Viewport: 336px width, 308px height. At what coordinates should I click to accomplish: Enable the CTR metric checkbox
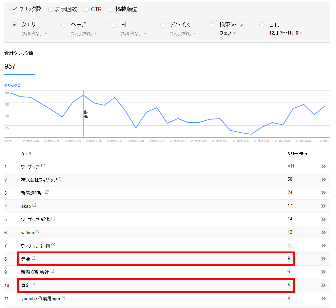(x=86, y=9)
